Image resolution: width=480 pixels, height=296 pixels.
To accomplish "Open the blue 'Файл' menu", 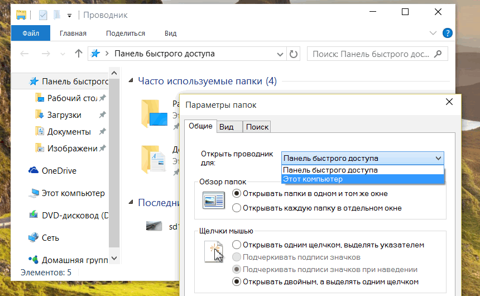I will click(31, 34).
